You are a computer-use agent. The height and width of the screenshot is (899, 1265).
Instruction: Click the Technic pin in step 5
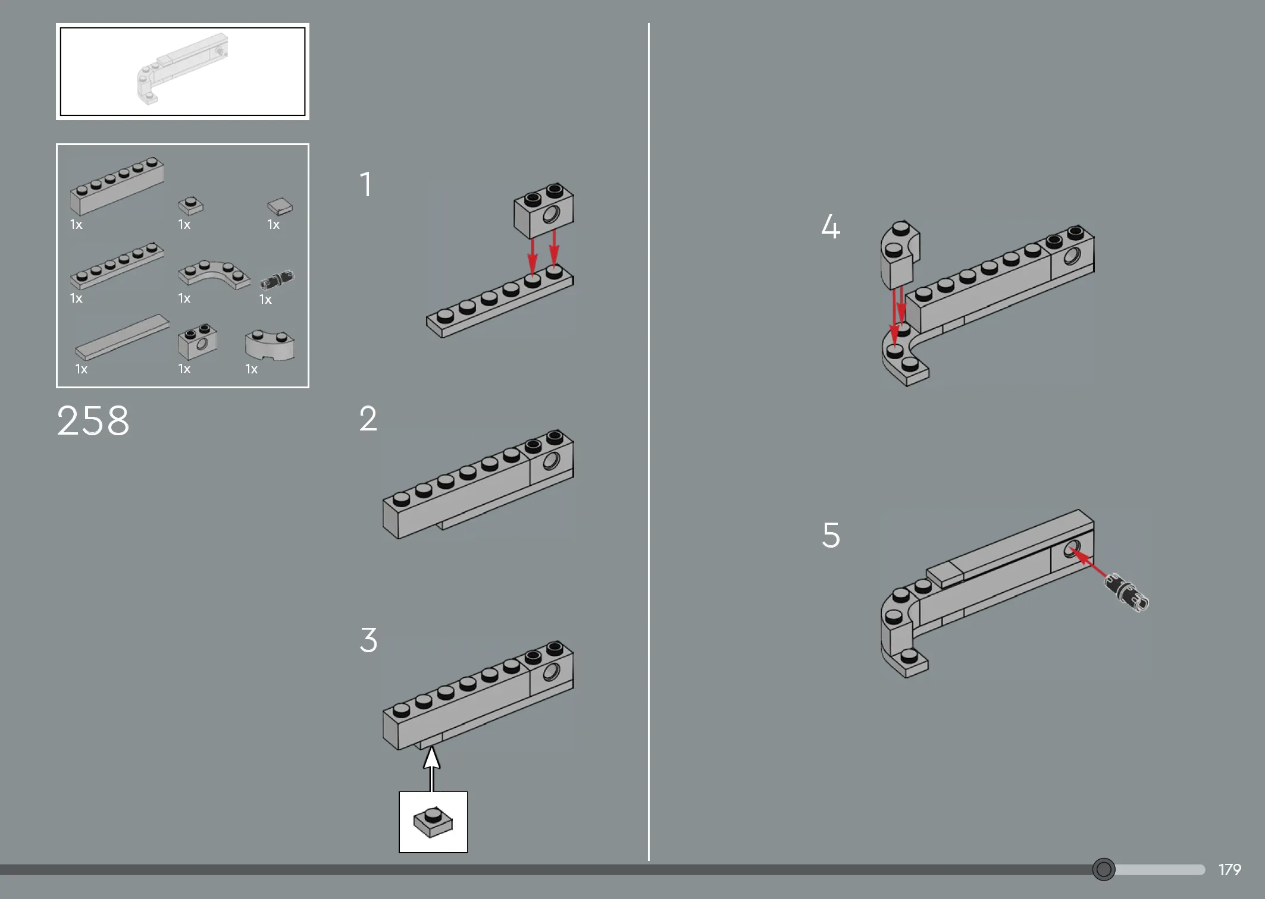[1126, 592]
